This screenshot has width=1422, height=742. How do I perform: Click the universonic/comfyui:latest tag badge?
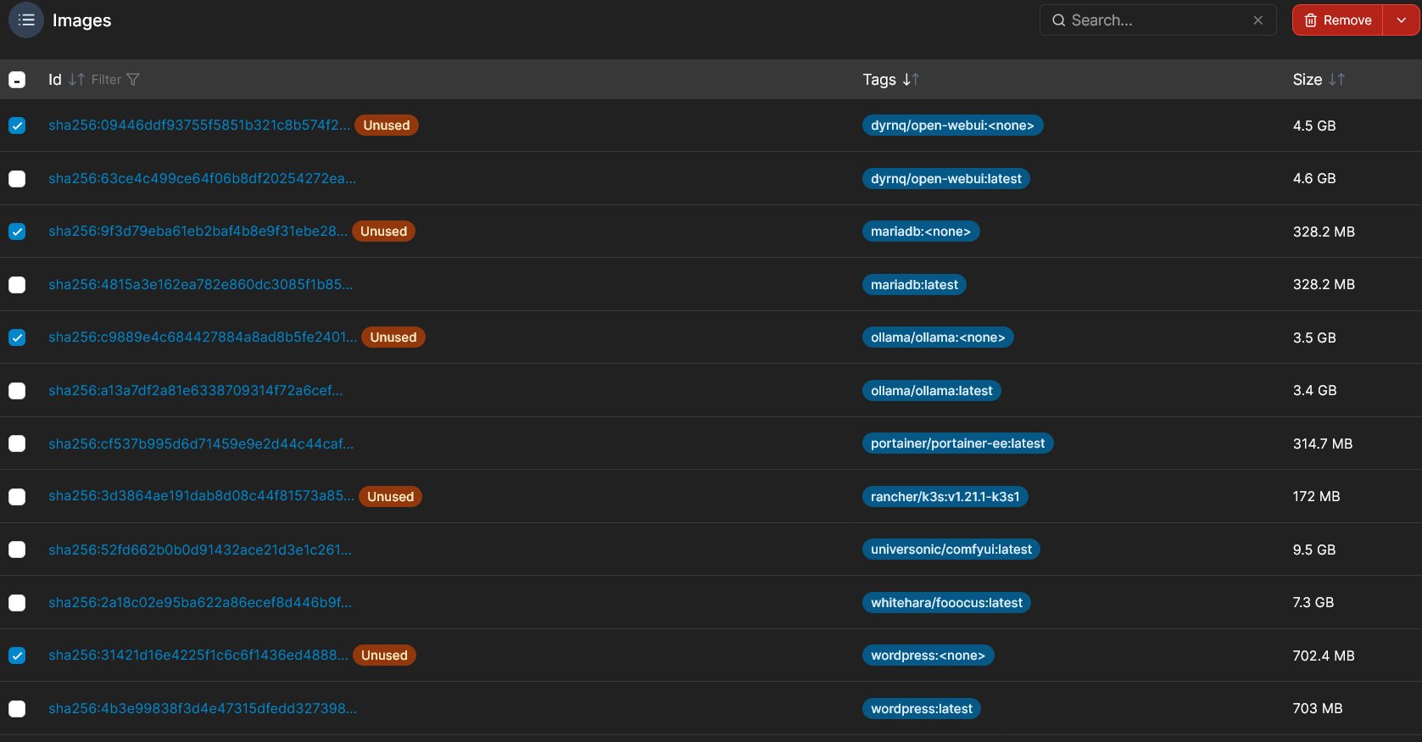951,550
